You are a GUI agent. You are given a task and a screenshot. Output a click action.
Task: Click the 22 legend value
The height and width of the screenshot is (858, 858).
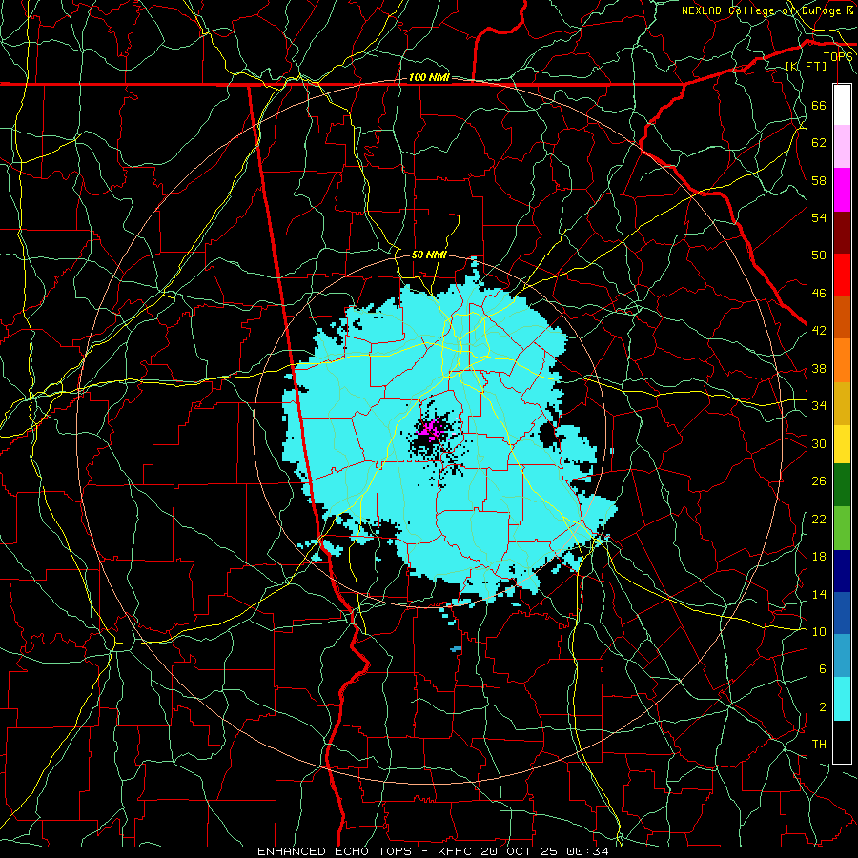click(819, 519)
